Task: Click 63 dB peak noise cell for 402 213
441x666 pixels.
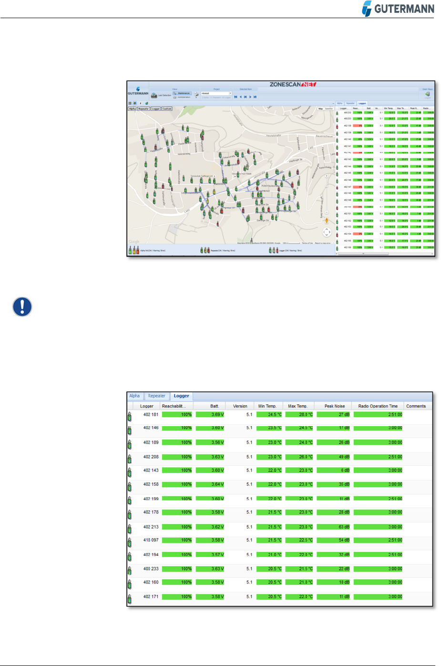Action: [333, 527]
